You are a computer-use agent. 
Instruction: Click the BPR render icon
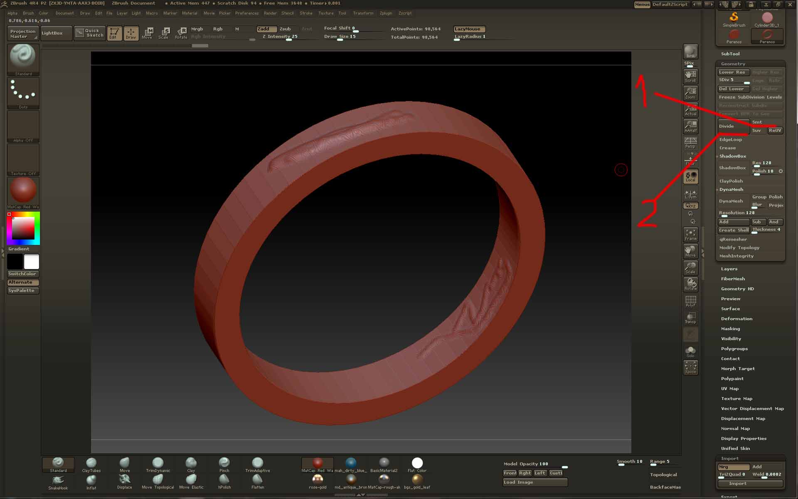pos(690,52)
